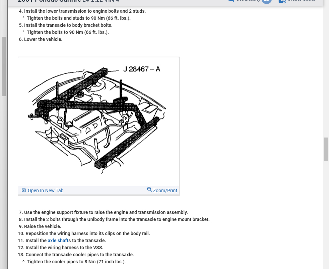Click step 6 "Lower the vehicle"
Viewport: 329px width, 269px height.
point(41,39)
